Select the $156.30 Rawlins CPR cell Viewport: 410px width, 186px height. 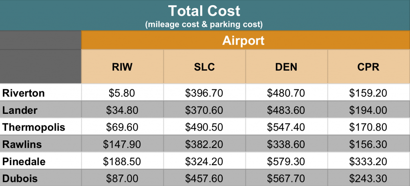click(369, 144)
